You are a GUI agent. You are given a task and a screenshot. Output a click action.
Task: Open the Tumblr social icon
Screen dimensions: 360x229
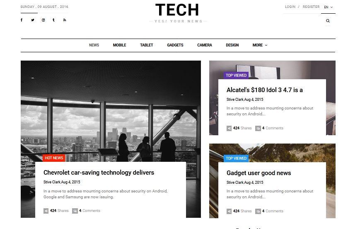click(x=53, y=20)
